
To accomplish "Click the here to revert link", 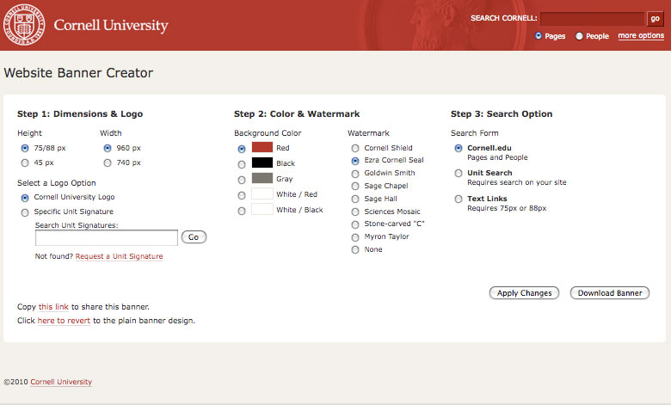I will (64, 321).
